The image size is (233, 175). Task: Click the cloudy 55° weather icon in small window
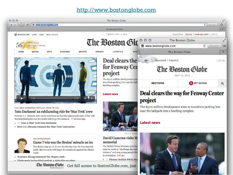(146, 60)
